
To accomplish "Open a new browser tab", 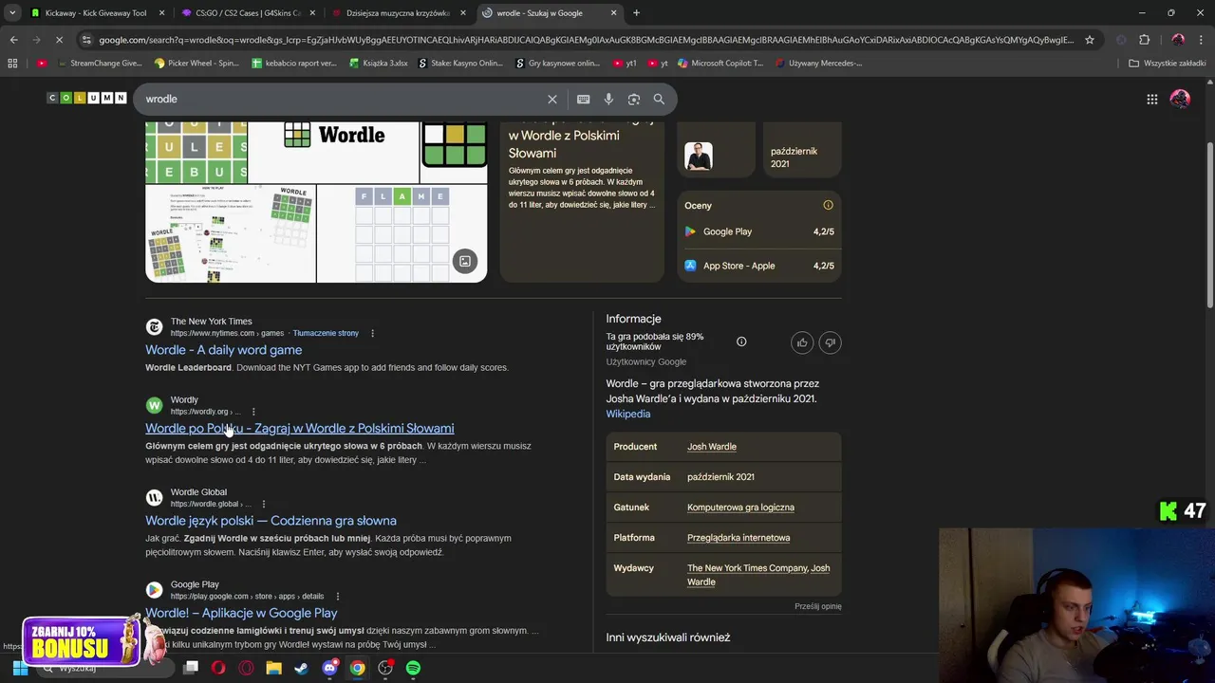I will tap(636, 13).
